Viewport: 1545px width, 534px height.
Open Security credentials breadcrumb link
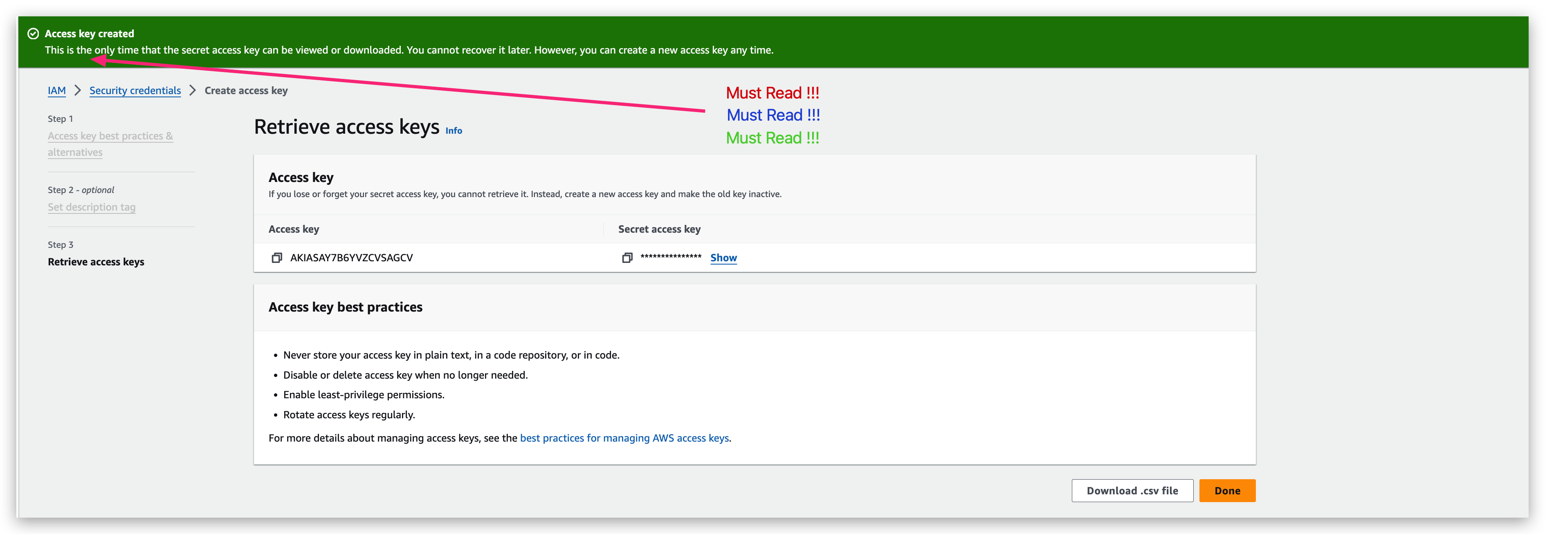(135, 91)
